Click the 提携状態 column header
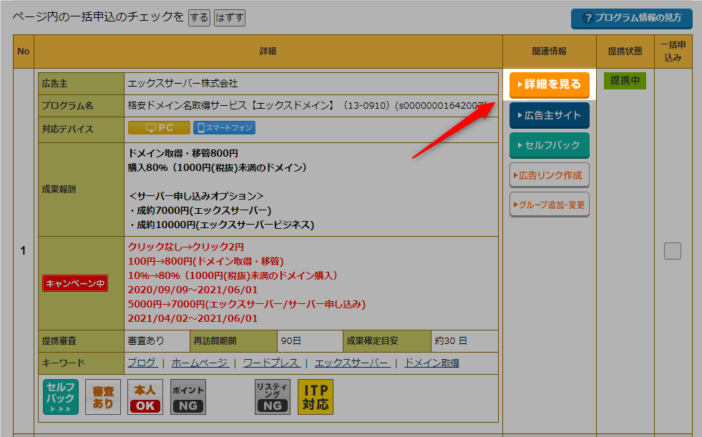The height and width of the screenshot is (437, 702). [x=625, y=51]
